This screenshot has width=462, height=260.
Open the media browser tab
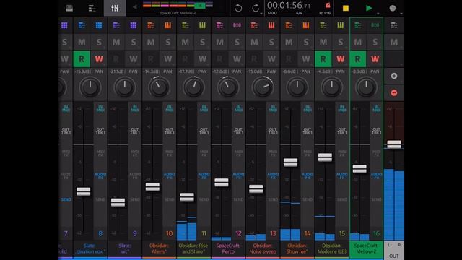[69, 8]
